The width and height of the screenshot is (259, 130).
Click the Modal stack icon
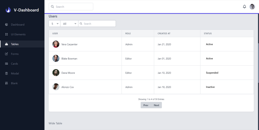6,74
